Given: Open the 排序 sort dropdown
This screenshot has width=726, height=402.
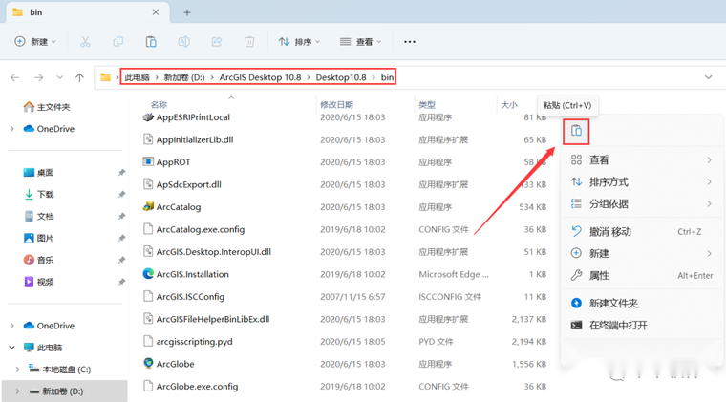Looking at the screenshot, I should tap(299, 42).
